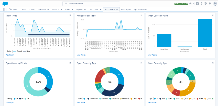Open the user profile avatar
The image size is (218, 106).
pos(215,4)
